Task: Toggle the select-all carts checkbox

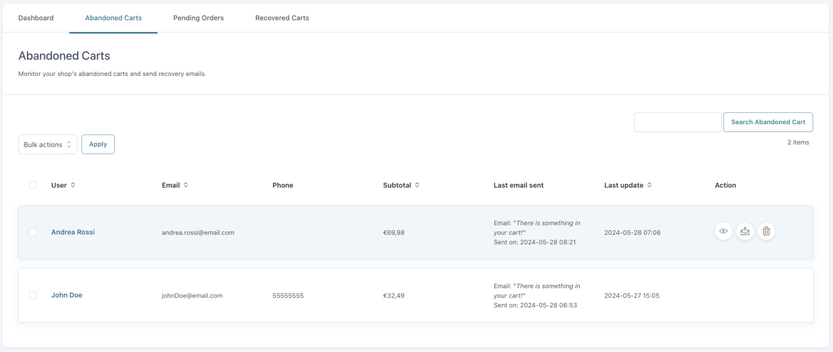Action: 33,185
